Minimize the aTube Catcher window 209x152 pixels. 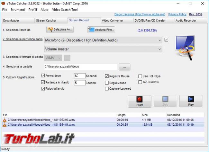[178, 4]
